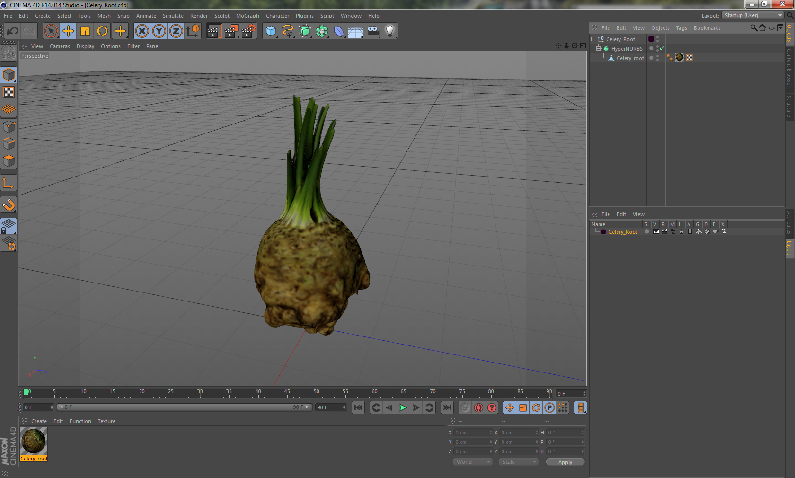Activate the Rotate tool in top toolbar
The image size is (795, 478).
[102, 31]
